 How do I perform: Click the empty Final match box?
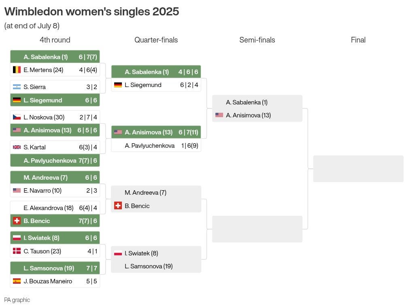358,169
